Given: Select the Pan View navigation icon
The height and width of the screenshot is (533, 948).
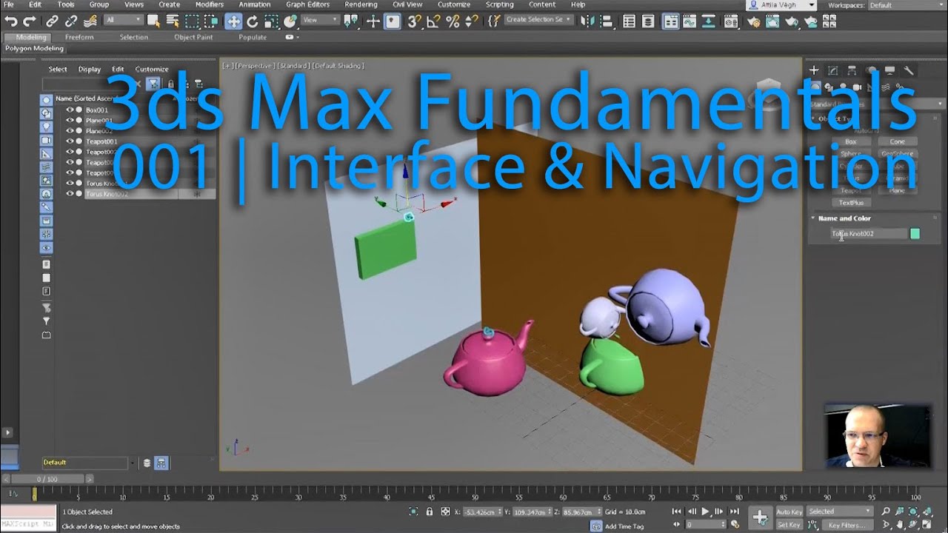Looking at the screenshot, I should click(x=900, y=524).
